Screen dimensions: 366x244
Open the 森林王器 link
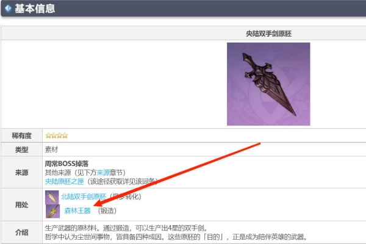click(77, 210)
